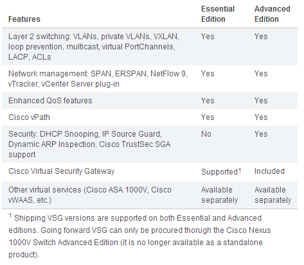Click the Network management feature description
This screenshot has width=304, height=265.
(98, 79)
